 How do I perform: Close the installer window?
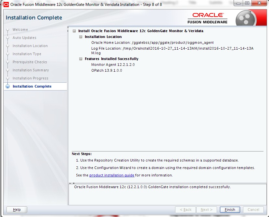pos(259,3)
